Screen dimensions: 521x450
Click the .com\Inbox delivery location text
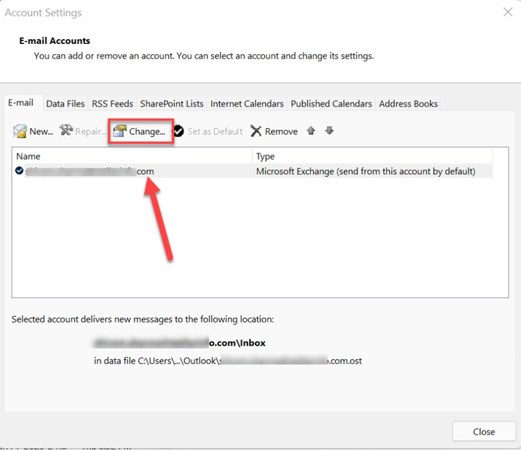[179, 343]
